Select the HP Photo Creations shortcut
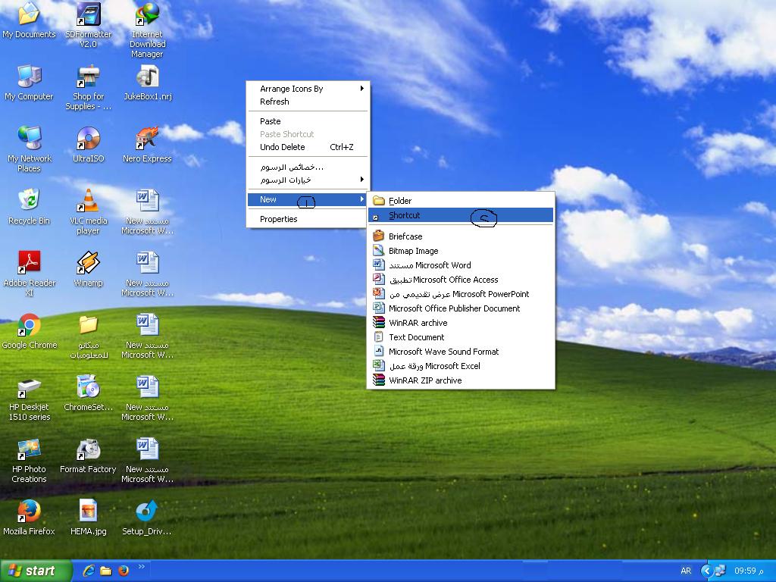This screenshot has height=582, width=776. (30, 460)
